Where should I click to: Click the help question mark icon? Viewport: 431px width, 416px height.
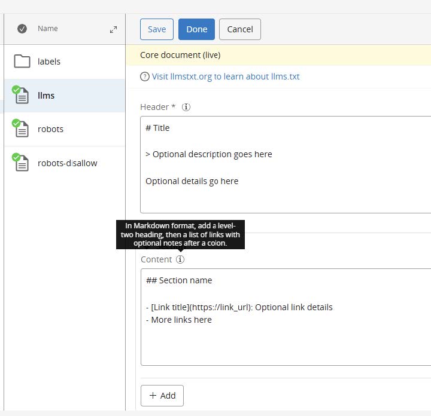145,77
